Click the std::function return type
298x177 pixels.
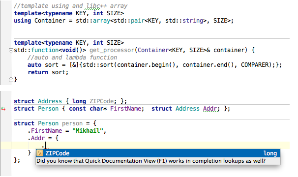pyautogui.click(x=36, y=50)
